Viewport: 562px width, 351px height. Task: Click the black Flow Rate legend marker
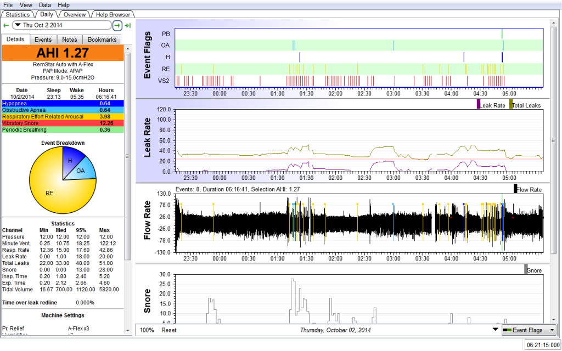pyautogui.click(x=515, y=189)
